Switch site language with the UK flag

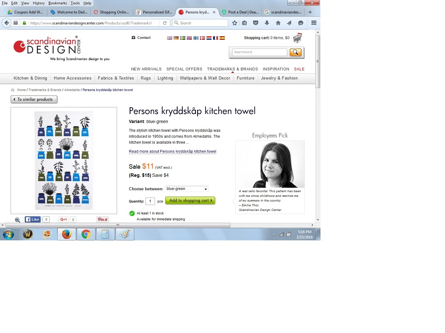[x=170, y=38]
